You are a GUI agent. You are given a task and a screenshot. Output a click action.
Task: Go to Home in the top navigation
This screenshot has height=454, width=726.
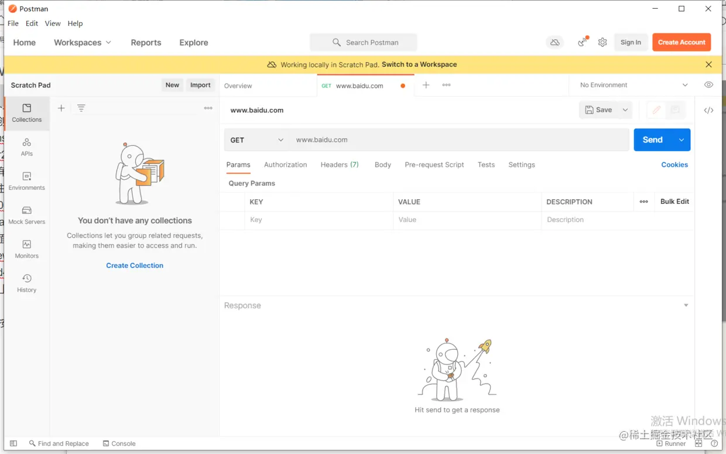pyautogui.click(x=25, y=42)
